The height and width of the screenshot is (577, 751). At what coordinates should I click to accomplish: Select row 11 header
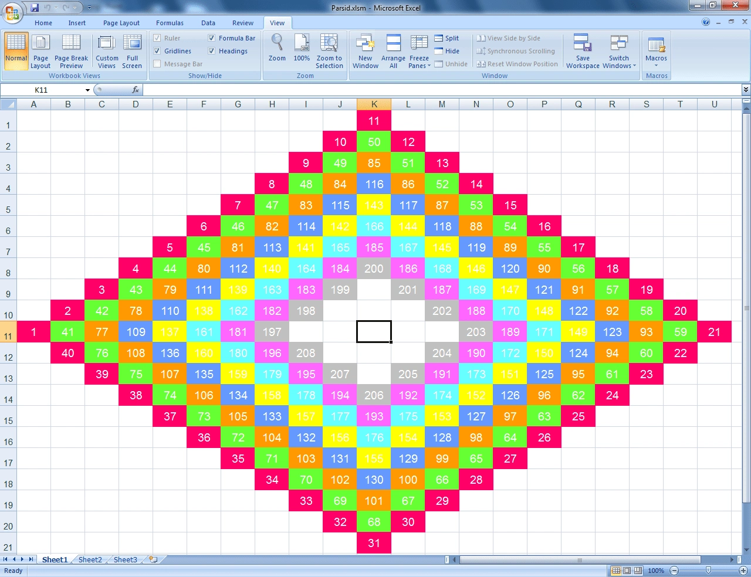8,332
